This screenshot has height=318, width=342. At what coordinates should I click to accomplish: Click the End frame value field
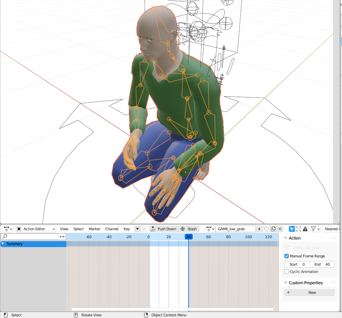coord(322,264)
